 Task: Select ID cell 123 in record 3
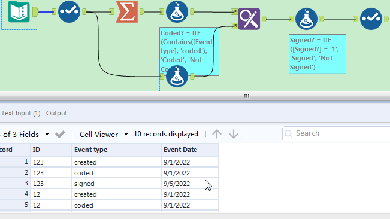[x=52, y=184]
